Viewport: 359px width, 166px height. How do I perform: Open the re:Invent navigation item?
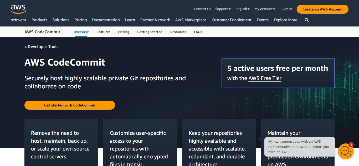[18, 20]
